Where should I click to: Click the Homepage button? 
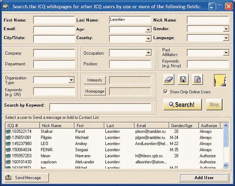94,91
